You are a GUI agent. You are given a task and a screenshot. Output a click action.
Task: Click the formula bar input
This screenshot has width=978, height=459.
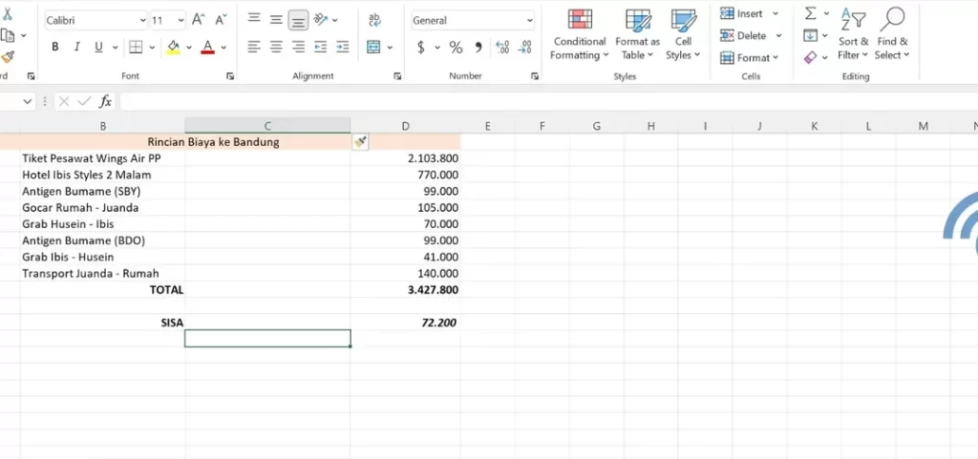point(549,101)
